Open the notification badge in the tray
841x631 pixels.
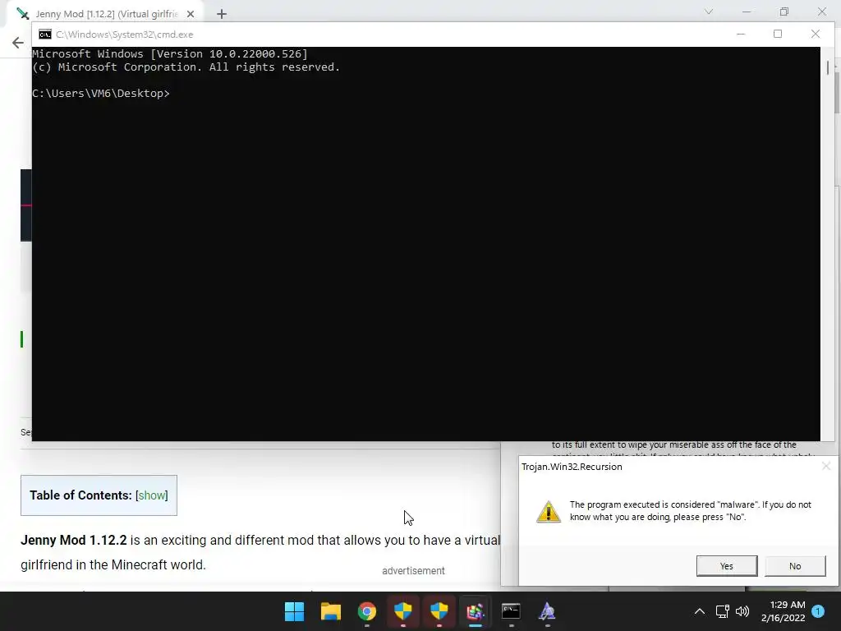(818, 611)
